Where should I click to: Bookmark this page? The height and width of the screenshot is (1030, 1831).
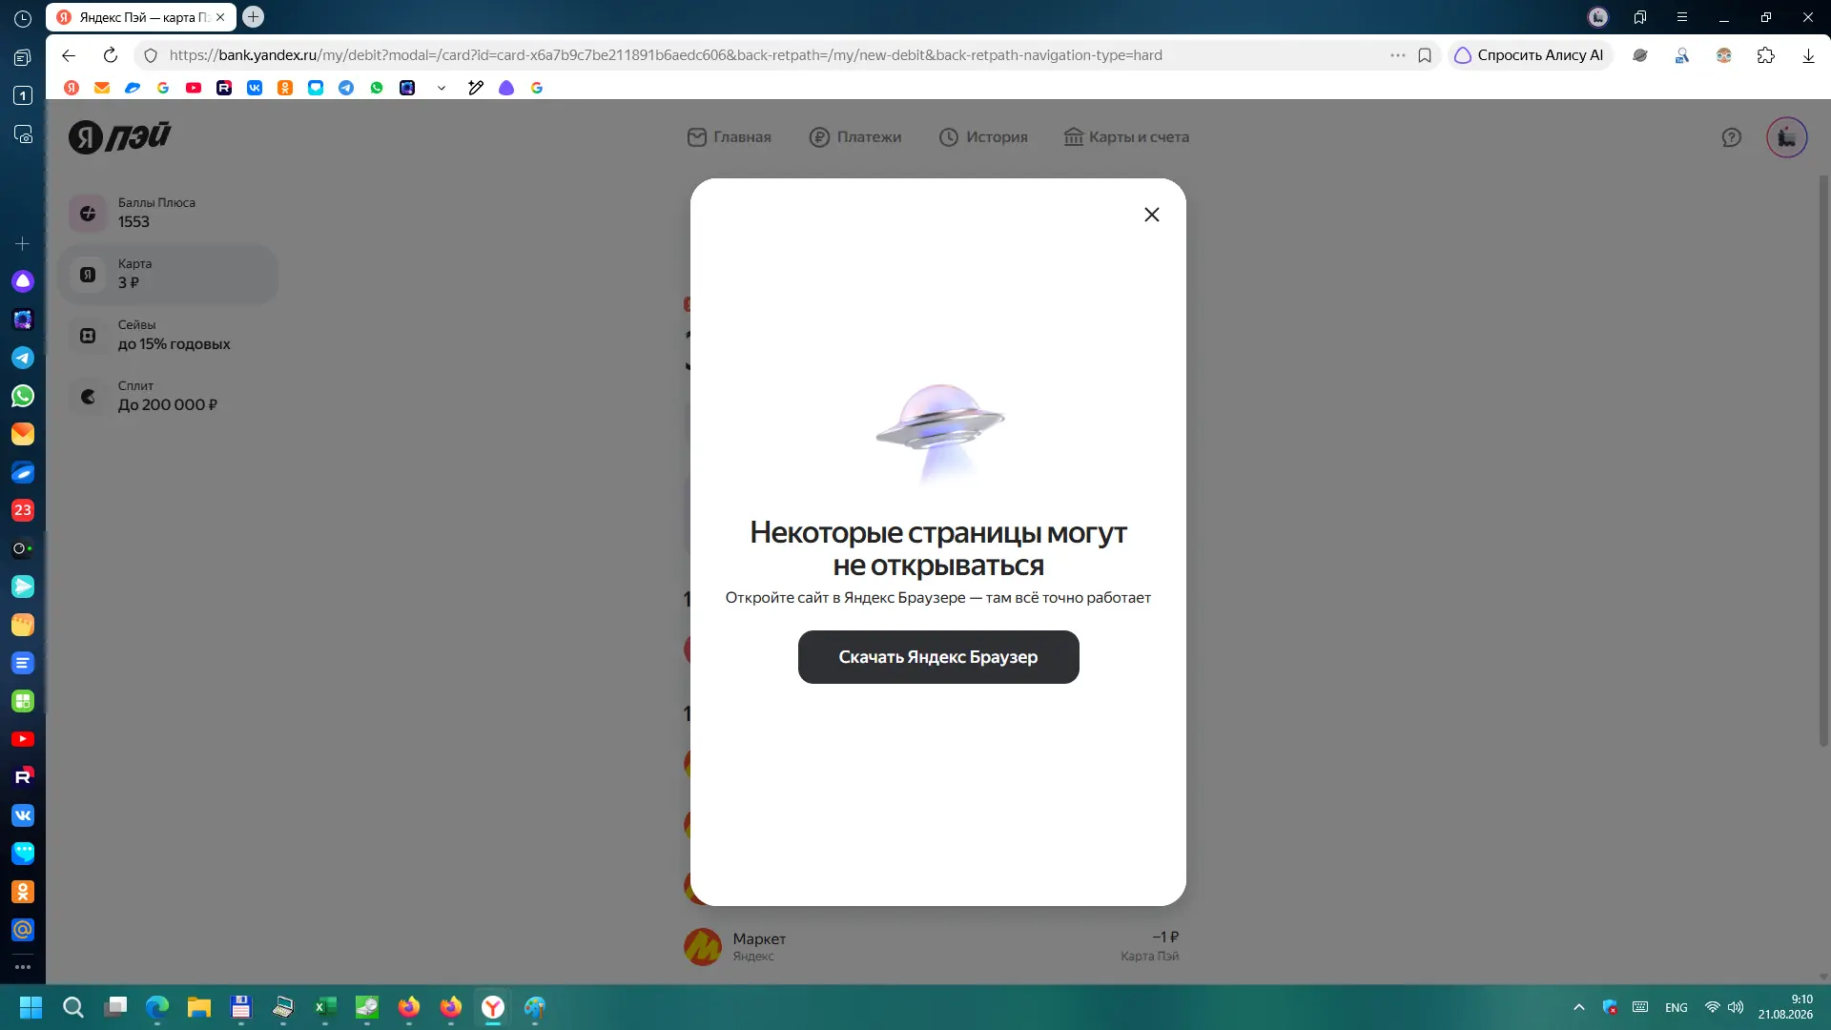[x=1425, y=55]
